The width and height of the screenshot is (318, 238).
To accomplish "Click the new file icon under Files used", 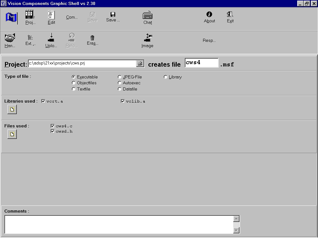I will (x=12, y=134).
